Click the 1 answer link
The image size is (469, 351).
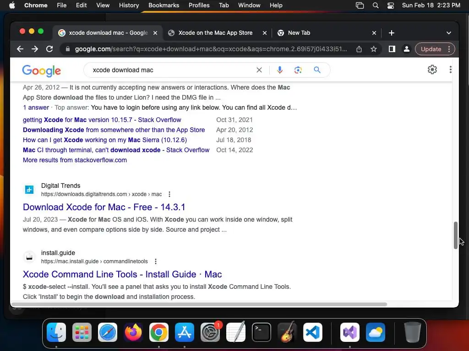pos(36,107)
